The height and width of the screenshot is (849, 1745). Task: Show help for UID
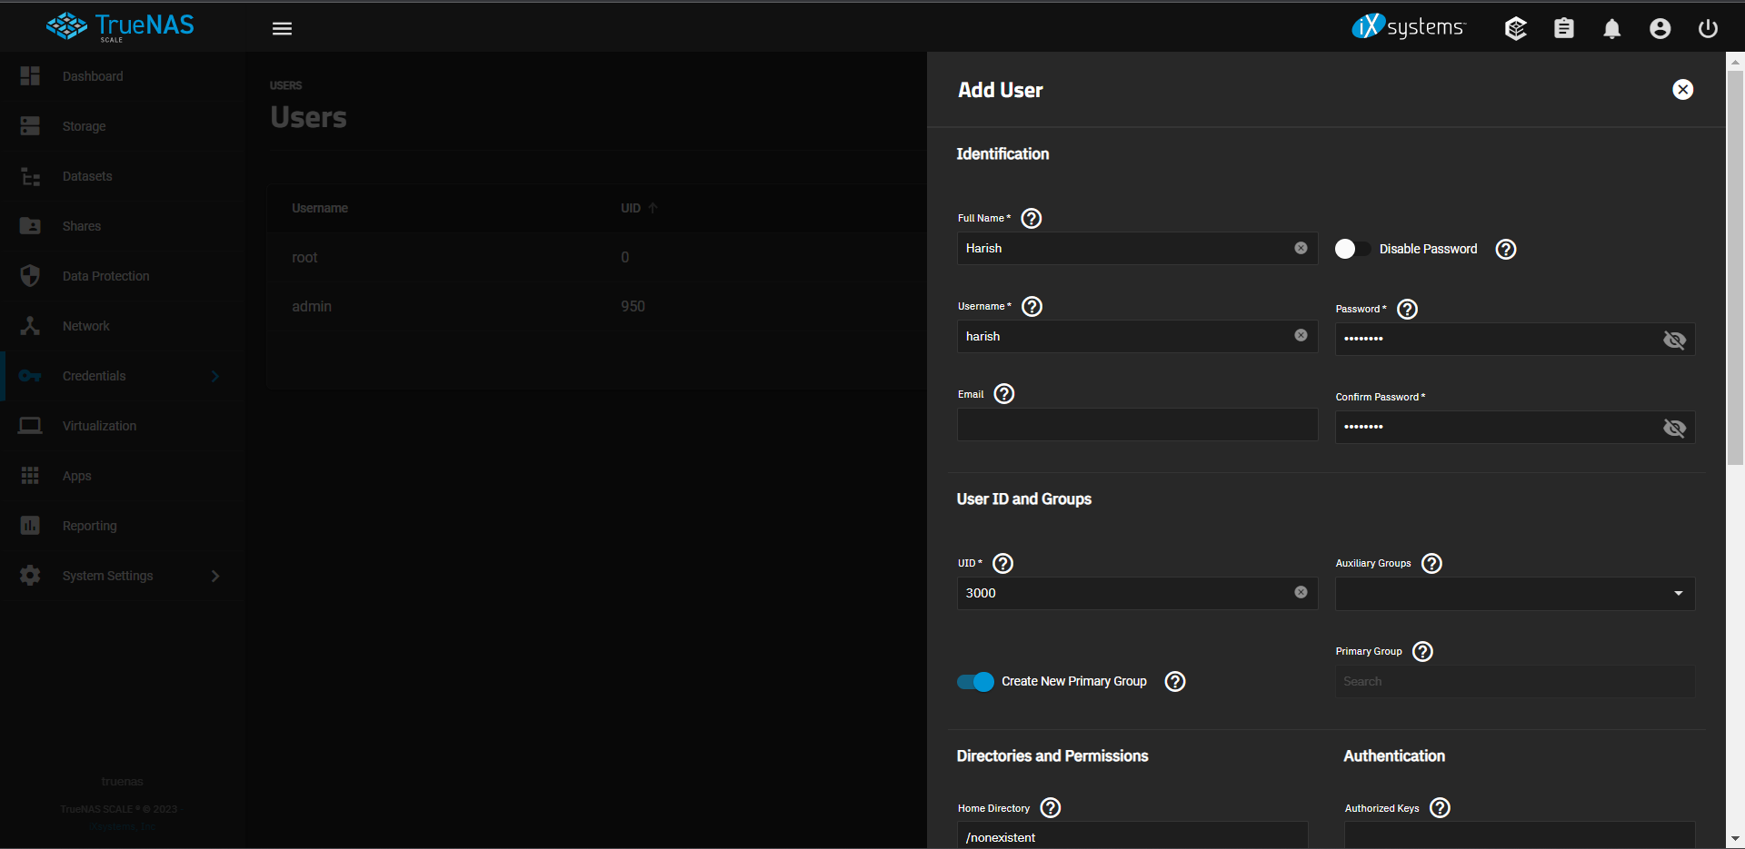coord(1003,563)
